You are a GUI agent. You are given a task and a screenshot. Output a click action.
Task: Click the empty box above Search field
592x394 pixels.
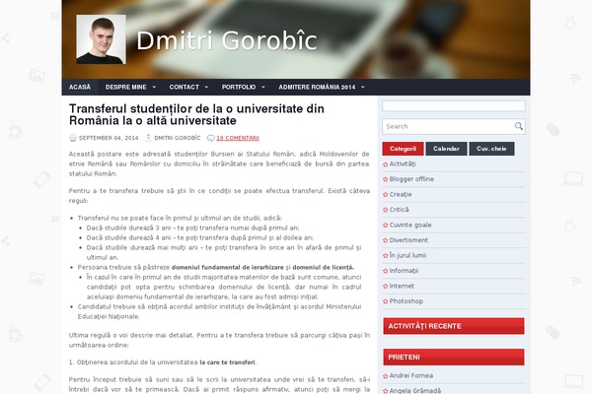pos(454,105)
